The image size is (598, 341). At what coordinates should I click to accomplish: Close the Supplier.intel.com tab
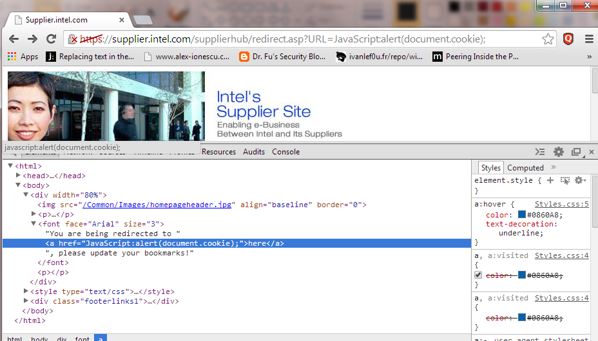pyautogui.click(x=122, y=20)
